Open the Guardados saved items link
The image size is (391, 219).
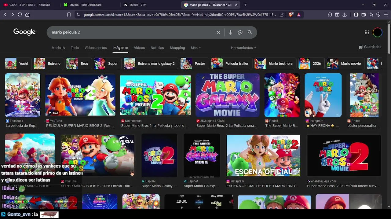click(370, 47)
